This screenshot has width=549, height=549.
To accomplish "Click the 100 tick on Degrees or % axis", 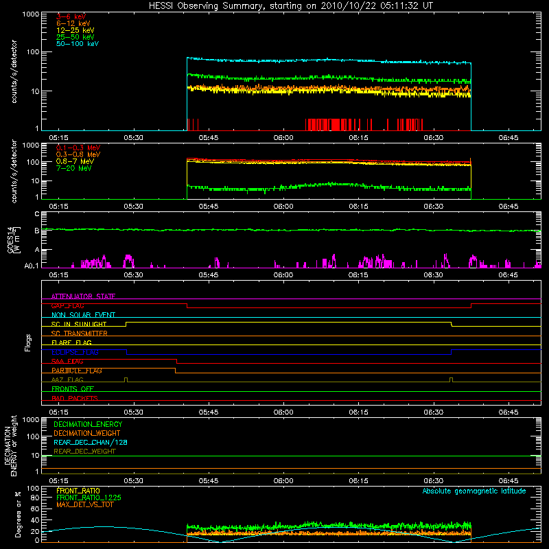I will click(x=33, y=489).
